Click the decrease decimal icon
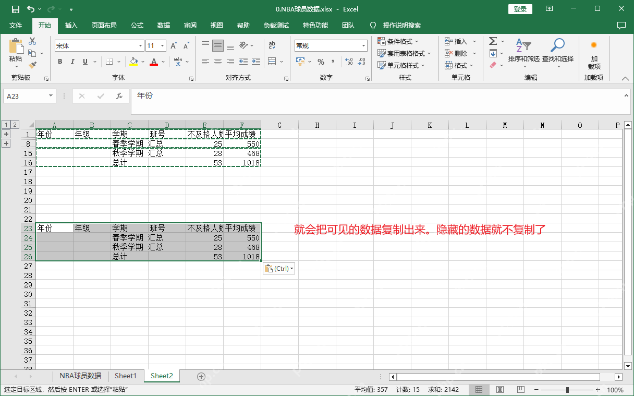Image resolution: width=634 pixels, height=396 pixels. point(362,62)
